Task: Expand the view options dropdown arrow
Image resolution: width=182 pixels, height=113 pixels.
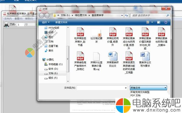Action: pos(152,22)
